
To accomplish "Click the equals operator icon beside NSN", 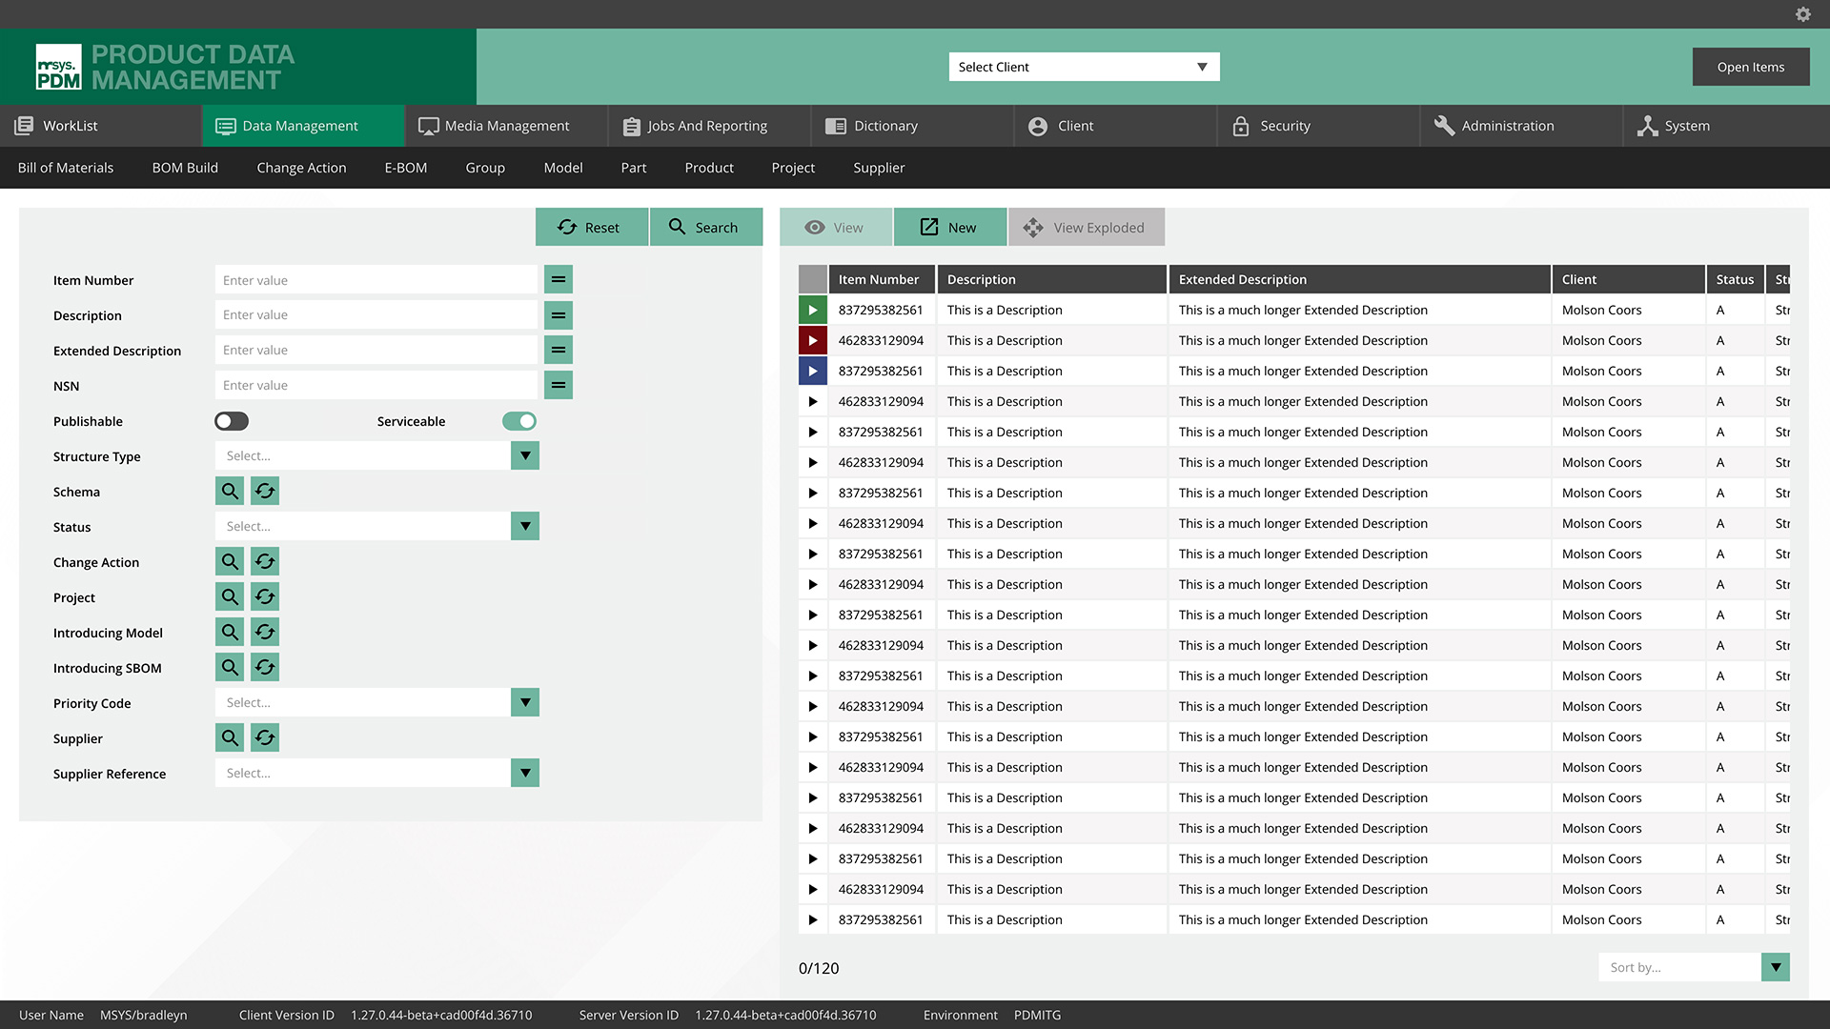I will [559, 386].
